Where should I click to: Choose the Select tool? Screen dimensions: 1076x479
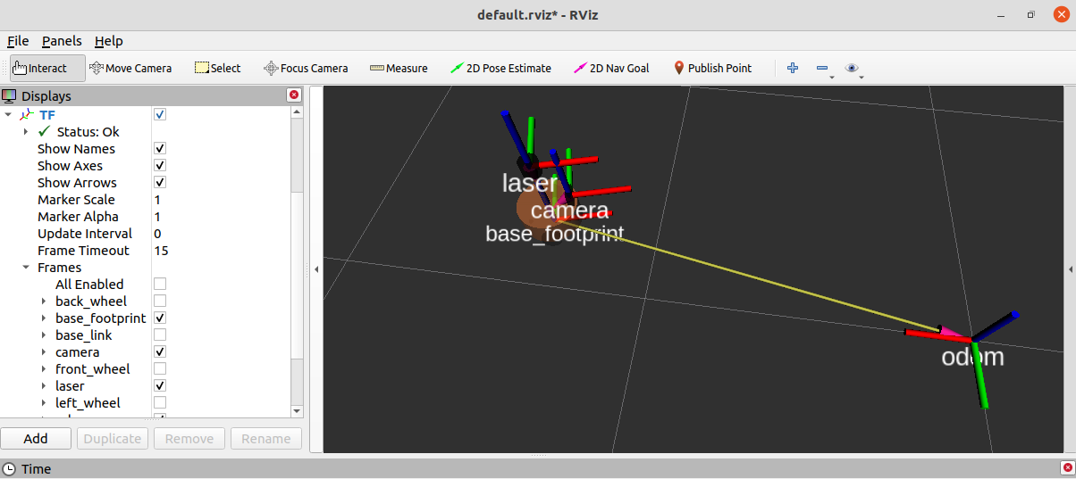click(x=218, y=68)
